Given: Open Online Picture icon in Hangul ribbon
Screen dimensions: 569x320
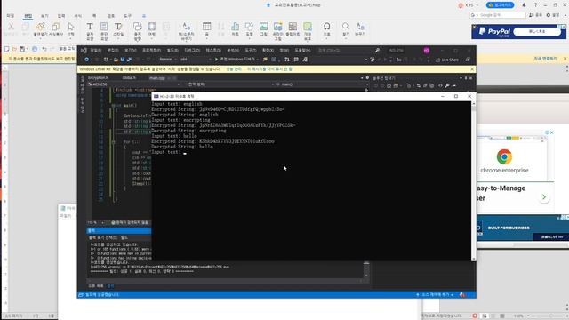Looking at the screenshot, I should coord(278,27).
